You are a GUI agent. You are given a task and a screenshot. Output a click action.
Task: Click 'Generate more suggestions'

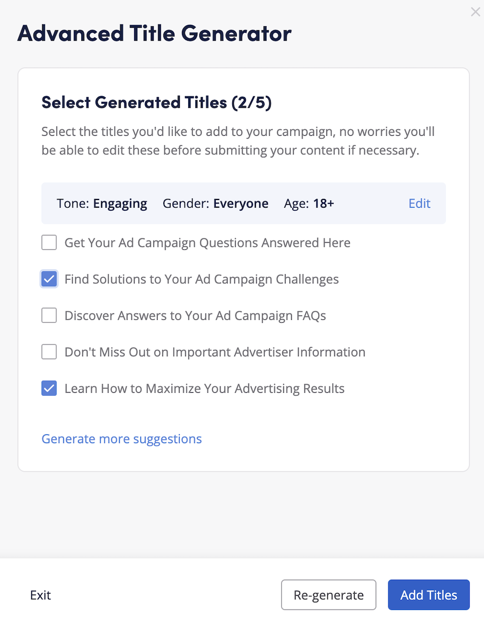tap(121, 439)
